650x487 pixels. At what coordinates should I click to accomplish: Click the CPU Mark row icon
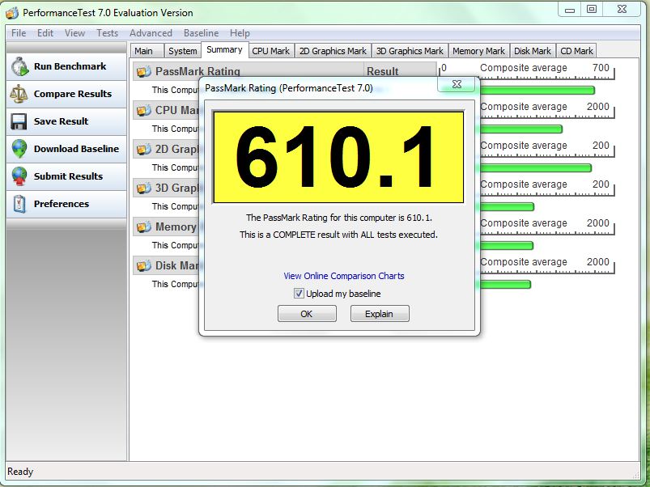point(143,111)
